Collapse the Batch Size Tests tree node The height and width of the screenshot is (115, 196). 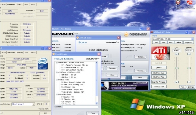tap(57, 95)
